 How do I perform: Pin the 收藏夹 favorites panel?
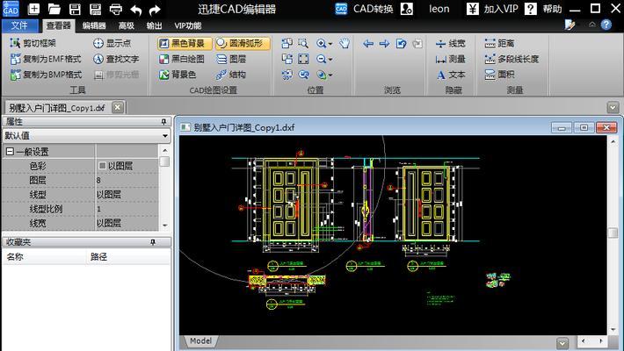pyautogui.click(x=152, y=242)
